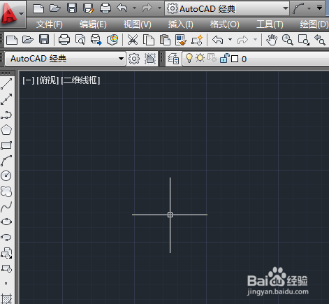Click Save in the standard toolbar
Viewport: 329px width, 304px height.
point(44,40)
